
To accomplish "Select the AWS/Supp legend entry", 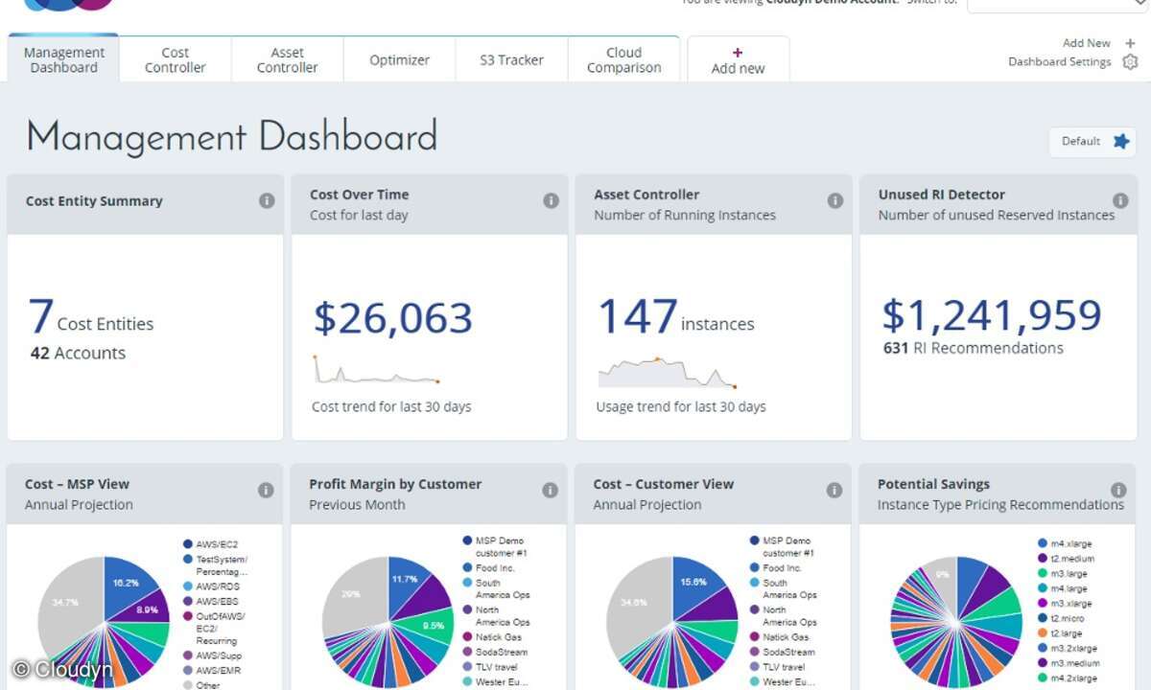I will [x=212, y=655].
